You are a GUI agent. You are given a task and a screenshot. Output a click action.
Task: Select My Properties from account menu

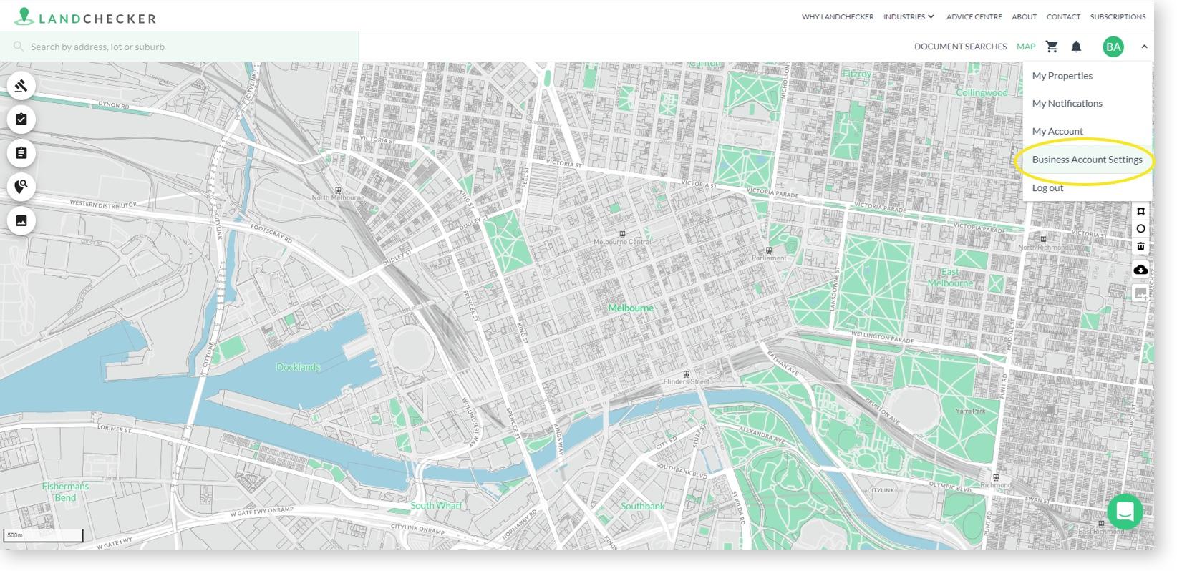pyautogui.click(x=1088, y=76)
